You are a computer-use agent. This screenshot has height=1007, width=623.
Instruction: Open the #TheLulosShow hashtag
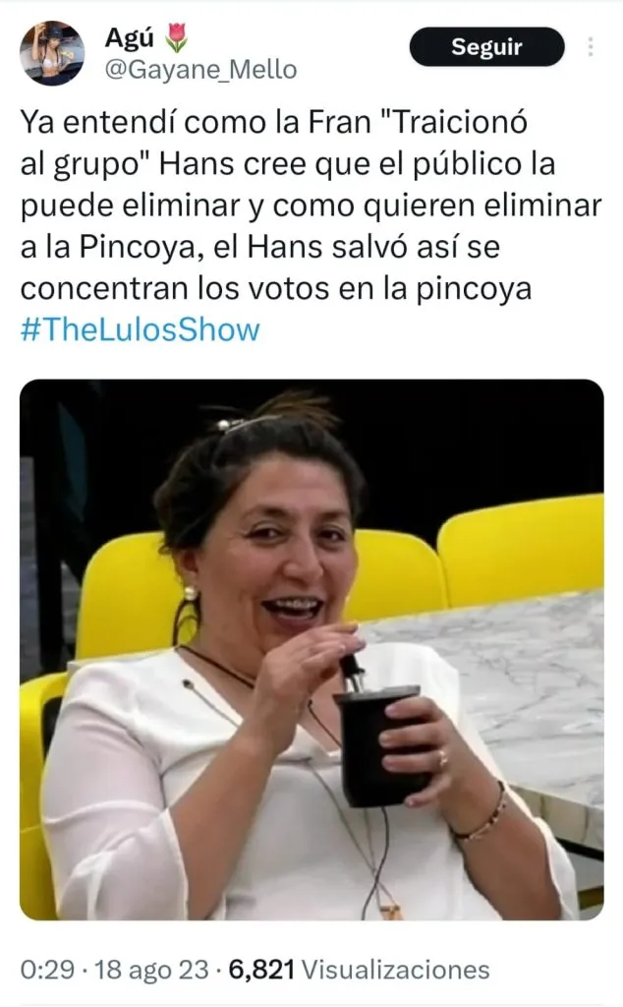click(x=140, y=329)
